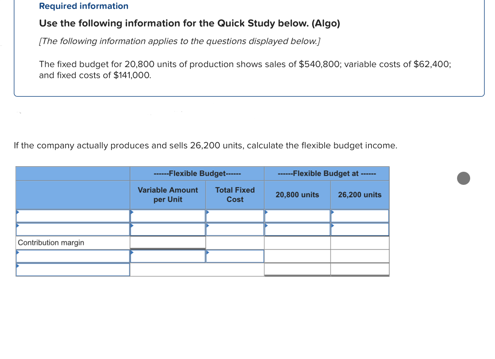Screen dimensions: 495x359
Task: Select second row cell under 26,200 units
Action: pyautogui.click(x=360, y=229)
